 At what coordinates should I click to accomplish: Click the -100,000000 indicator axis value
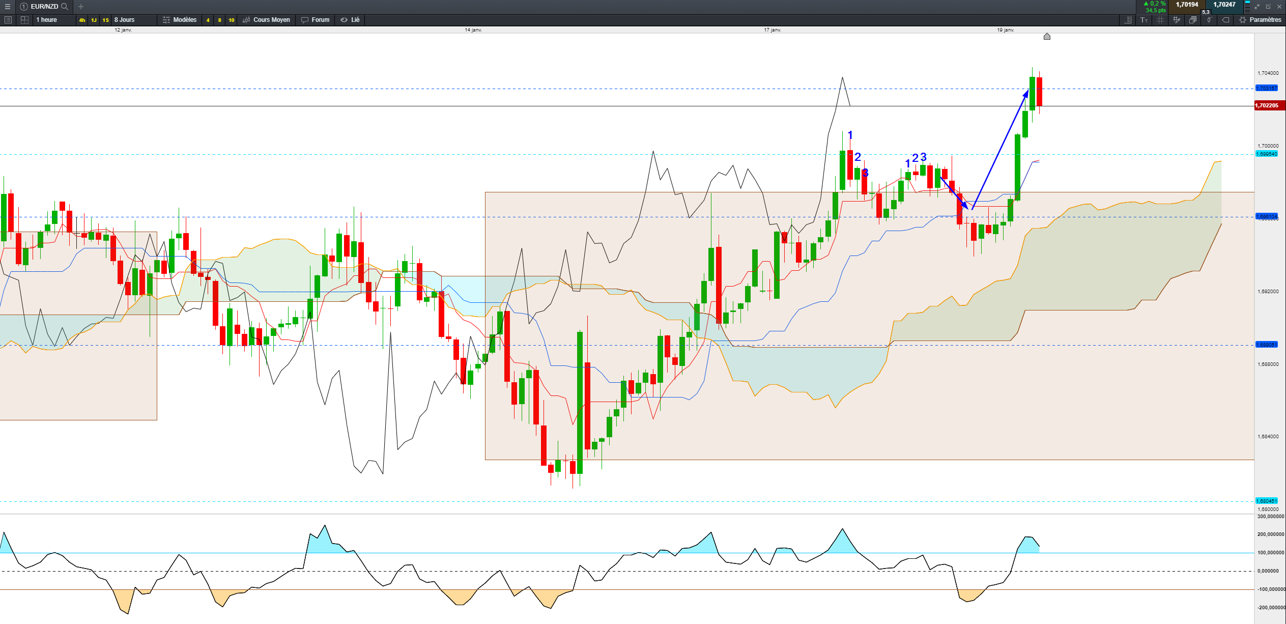click(1270, 589)
